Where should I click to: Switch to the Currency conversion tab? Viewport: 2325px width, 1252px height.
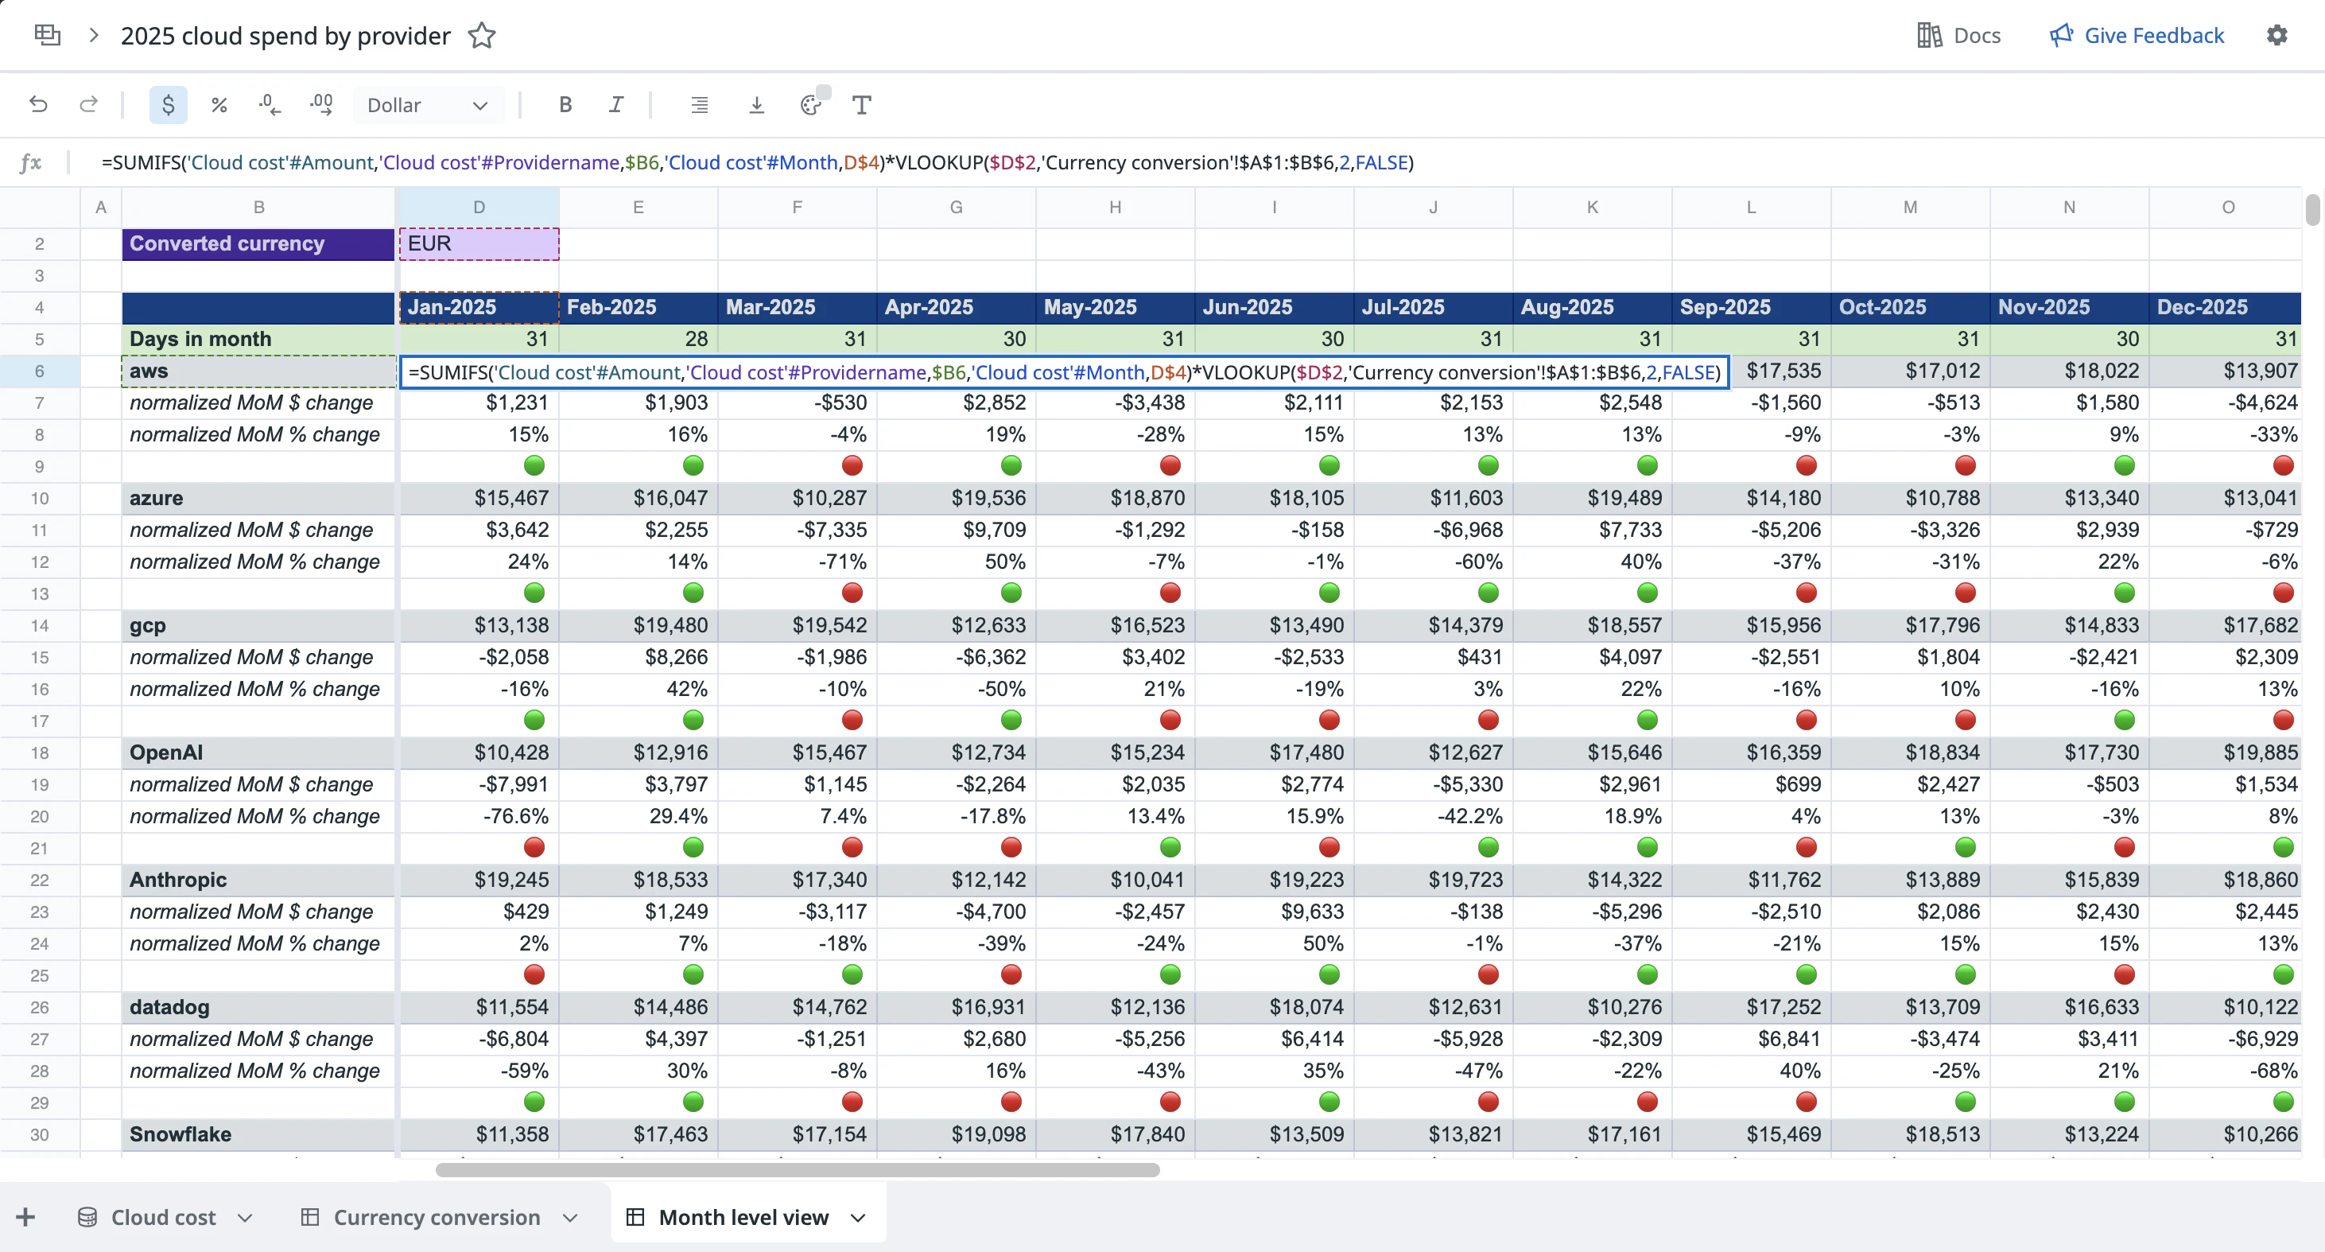[x=436, y=1218]
